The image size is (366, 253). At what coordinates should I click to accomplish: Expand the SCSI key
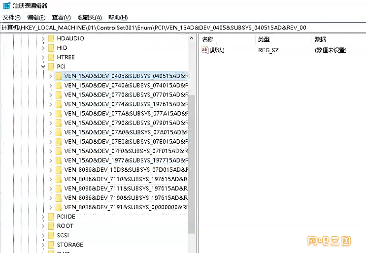pos(43,235)
